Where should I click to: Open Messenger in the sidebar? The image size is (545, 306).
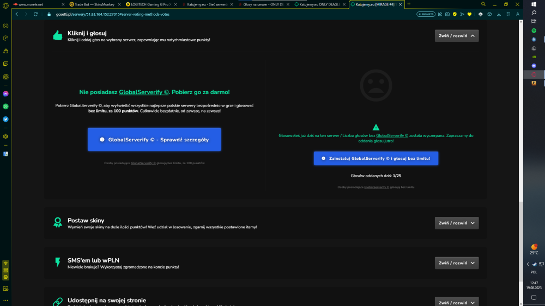pyautogui.click(x=5, y=94)
